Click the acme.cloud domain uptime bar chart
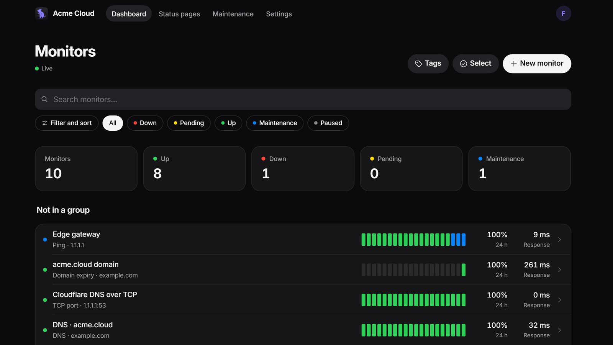613x345 pixels. (413, 270)
